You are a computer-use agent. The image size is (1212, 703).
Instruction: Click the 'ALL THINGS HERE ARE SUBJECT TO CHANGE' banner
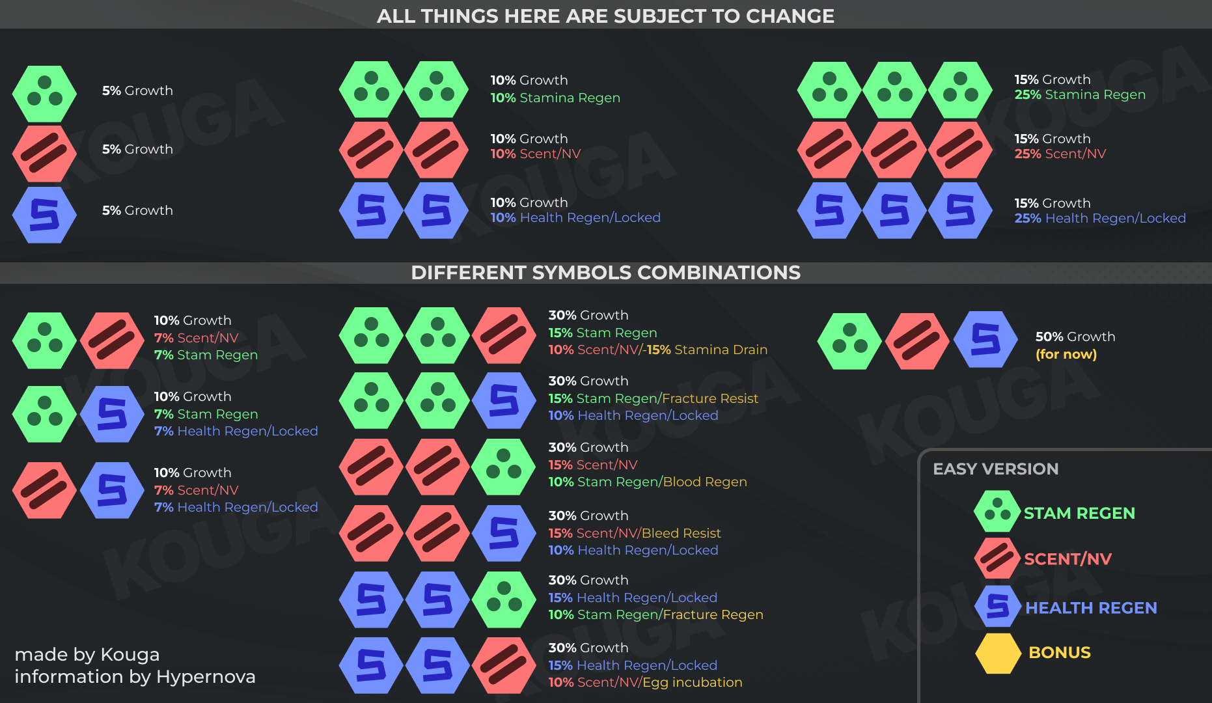coord(605,16)
